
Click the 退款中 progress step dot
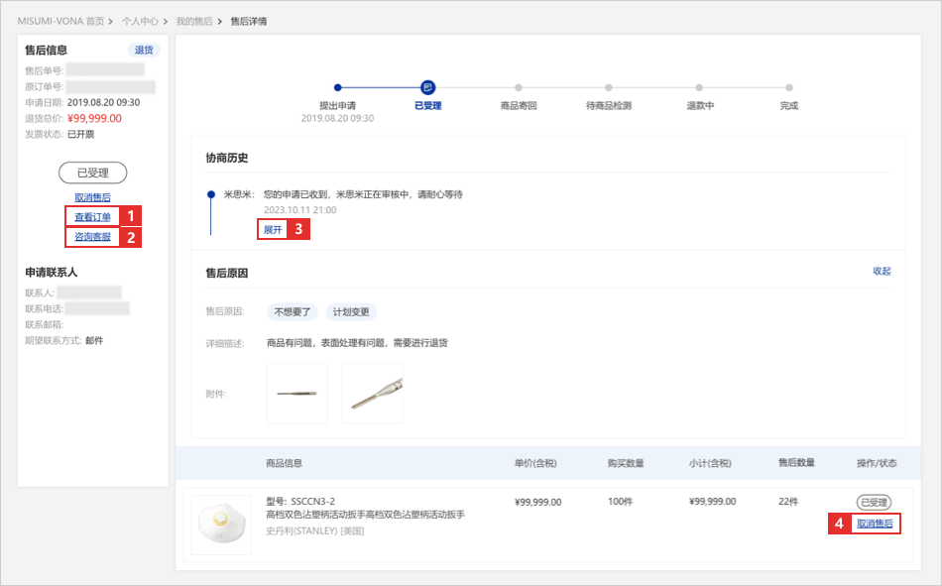pyautogui.click(x=699, y=87)
